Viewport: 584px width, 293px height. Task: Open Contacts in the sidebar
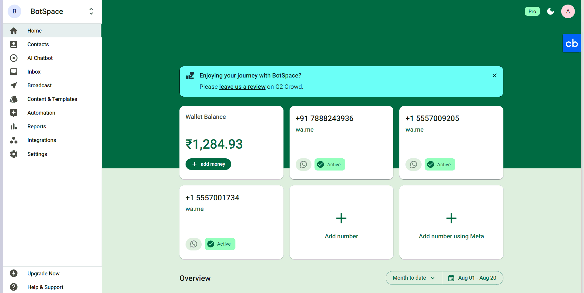pos(52,44)
